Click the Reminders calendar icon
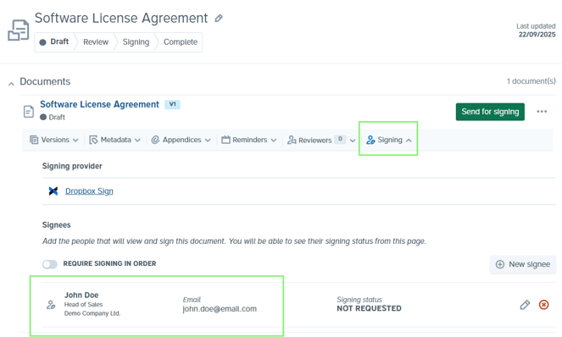Viewport: 562px width, 337px height. [225, 140]
